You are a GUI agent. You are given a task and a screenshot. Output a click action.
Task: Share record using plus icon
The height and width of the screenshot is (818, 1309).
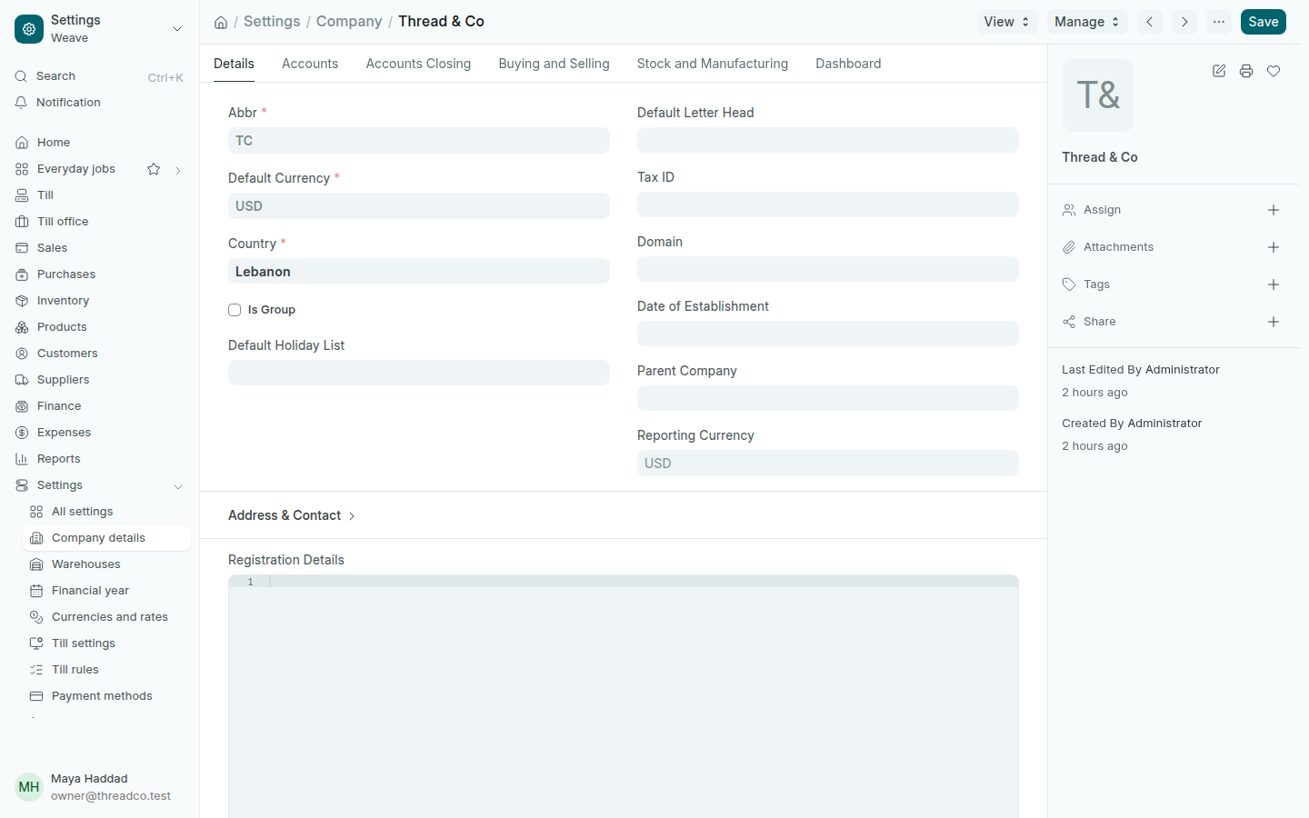tap(1274, 322)
